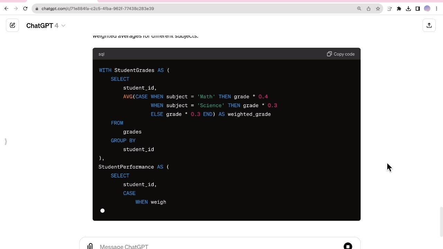This screenshot has height=249, width=443.
Task: Toggle the browser side panel
Action: coord(418,9)
